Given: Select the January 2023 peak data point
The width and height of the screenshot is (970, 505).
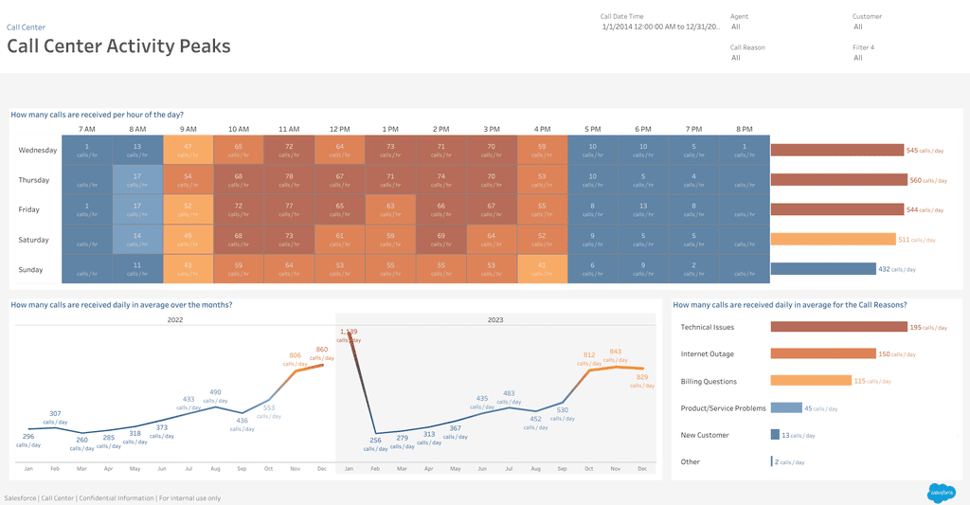Looking at the screenshot, I should click(x=350, y=334).
